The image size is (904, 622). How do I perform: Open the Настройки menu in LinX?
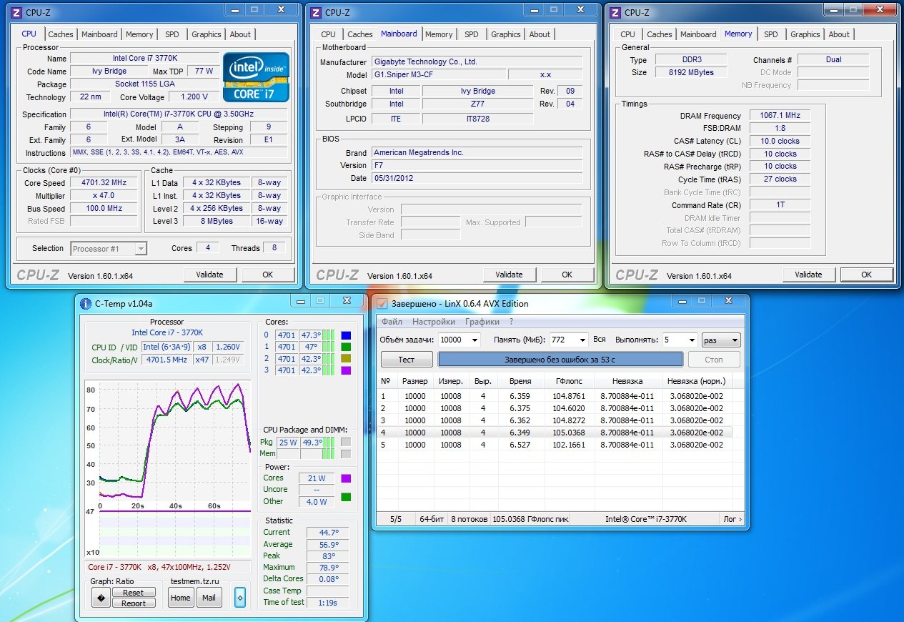(x=433, y=322)
